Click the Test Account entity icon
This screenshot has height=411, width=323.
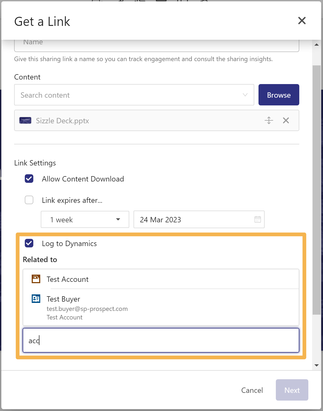coord(36,279)
